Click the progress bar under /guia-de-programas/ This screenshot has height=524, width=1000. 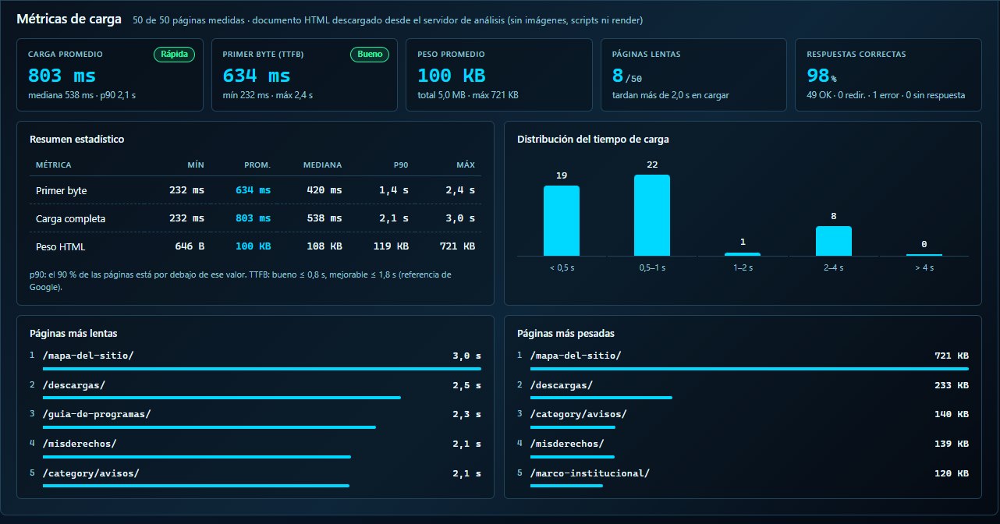click(209, 427)
